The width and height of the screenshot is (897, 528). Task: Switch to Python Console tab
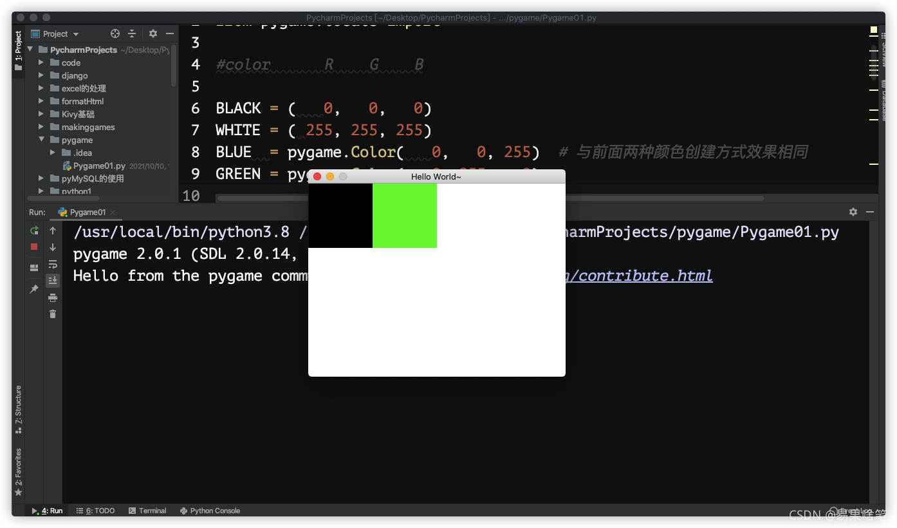click(x=210, y=511)
